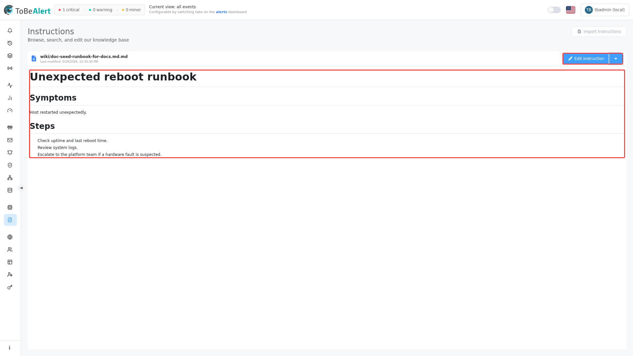This screenshot has width=633, height=356.
Task: Click the Unexpected reboot runbook heading
Action: coord(113,77)
